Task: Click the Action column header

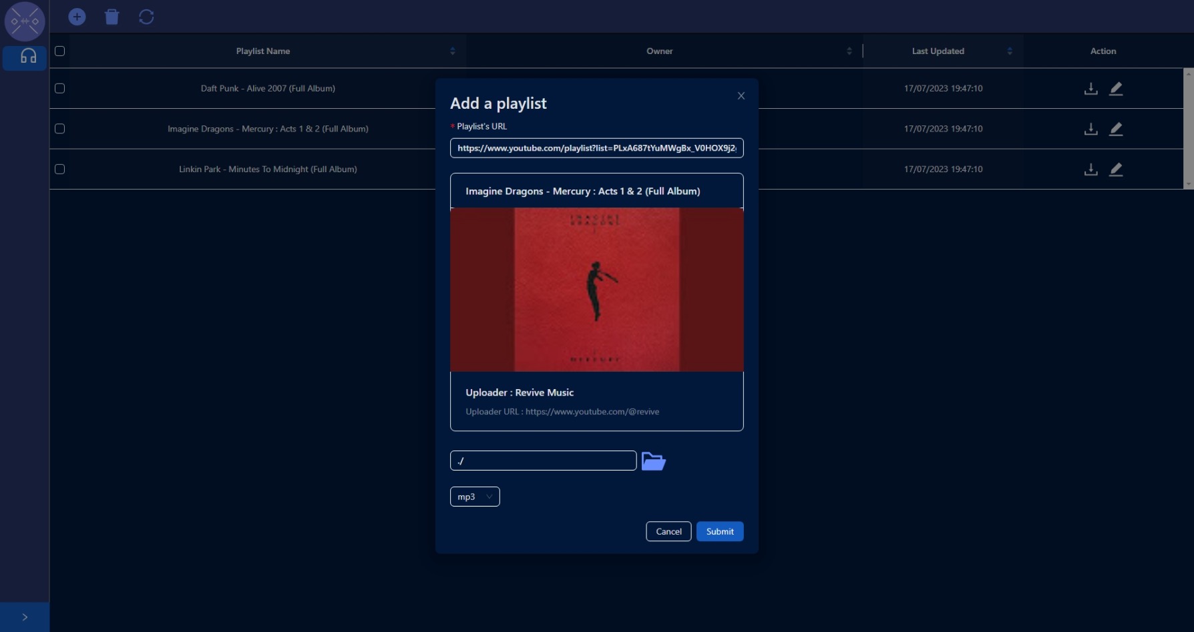Action: (x=1103, y=51)
